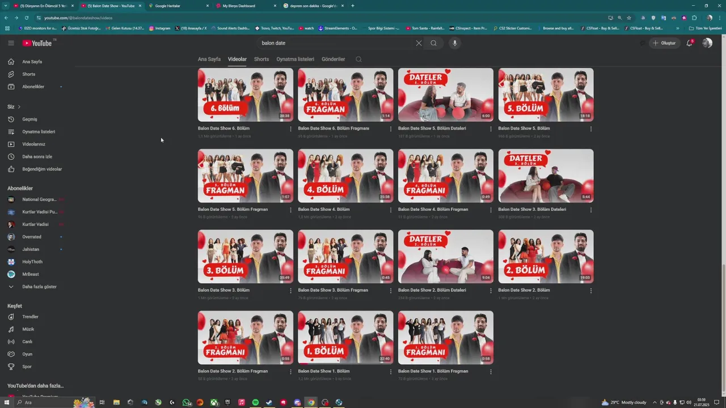Click the Windows Start button

pyautogui.click(x=7, y=402)
